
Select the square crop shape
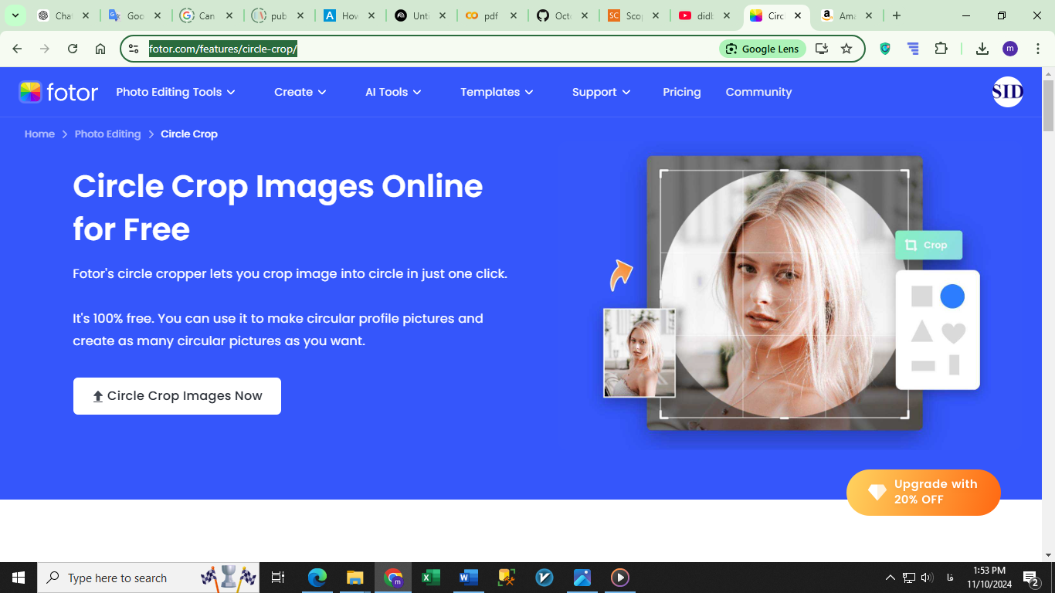tap(921, 296)
